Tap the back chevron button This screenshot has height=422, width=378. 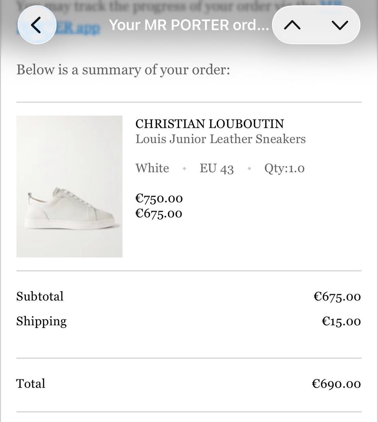[x=37, y=25]
